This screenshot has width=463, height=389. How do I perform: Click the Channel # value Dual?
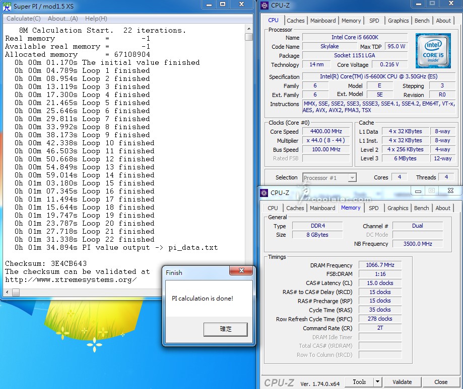(418, 226)
